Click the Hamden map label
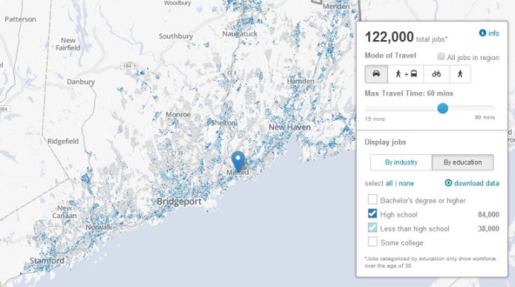 [x=301, y=81]
